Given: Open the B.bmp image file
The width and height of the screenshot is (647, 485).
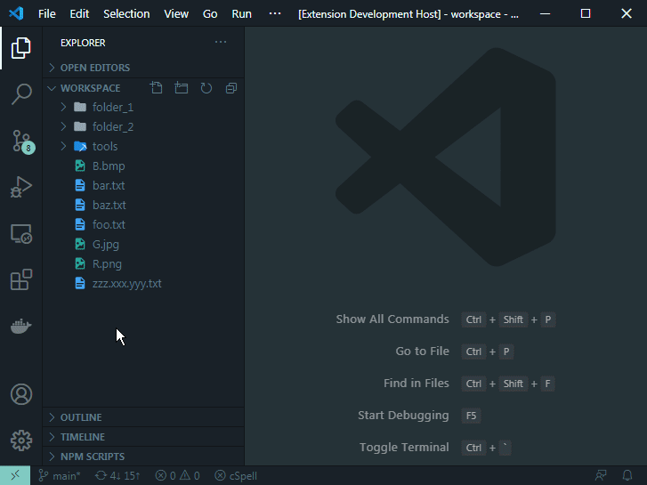Looking at the screenshot, I should [142, 166].
